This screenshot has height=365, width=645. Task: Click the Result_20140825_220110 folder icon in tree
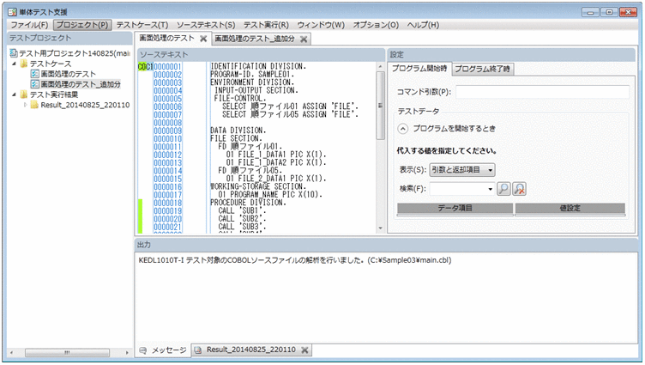[x=34, y=105]
